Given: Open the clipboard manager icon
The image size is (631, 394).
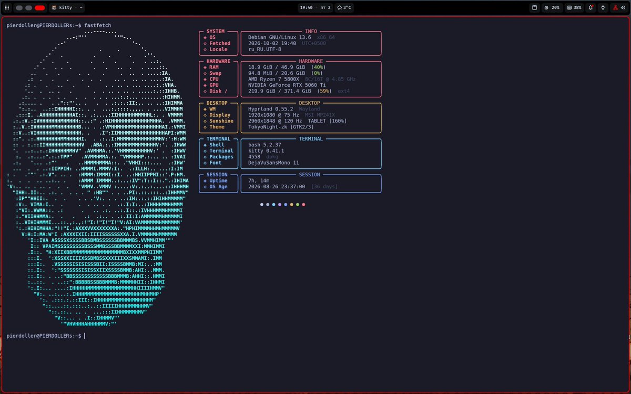Looking at the screenshot, I should click(x=534, y=7).
